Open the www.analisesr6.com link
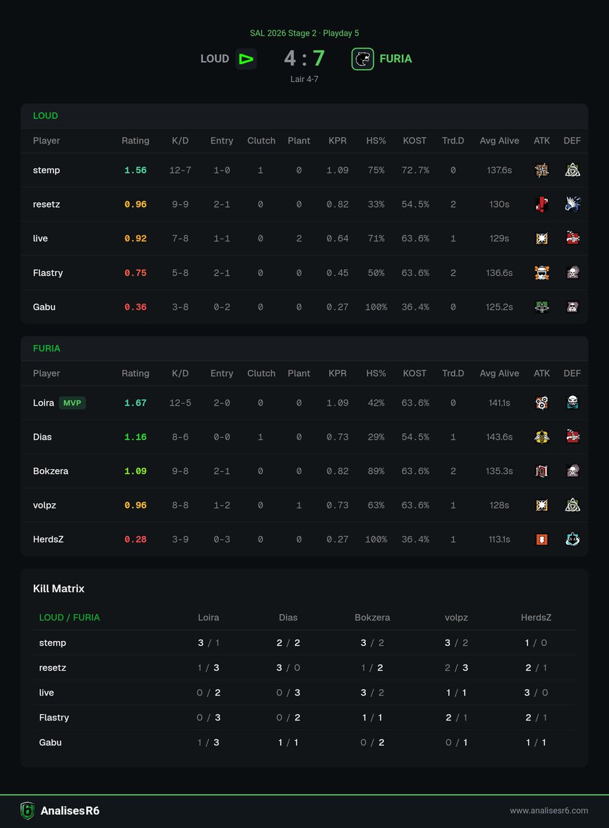This screenshot has height=828, width=609. 549,811
